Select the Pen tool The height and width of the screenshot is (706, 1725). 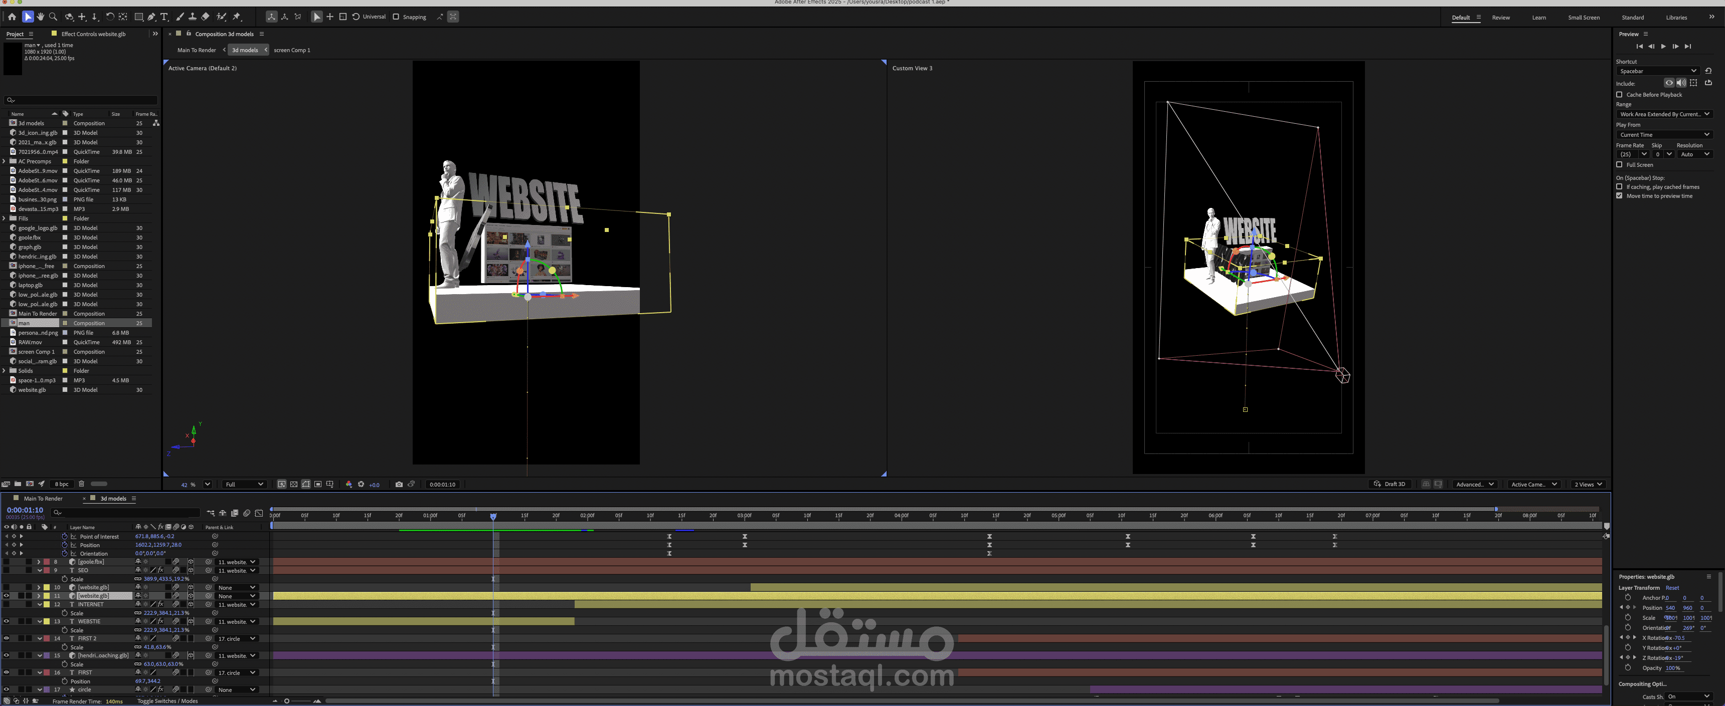[x=151, y=17]
